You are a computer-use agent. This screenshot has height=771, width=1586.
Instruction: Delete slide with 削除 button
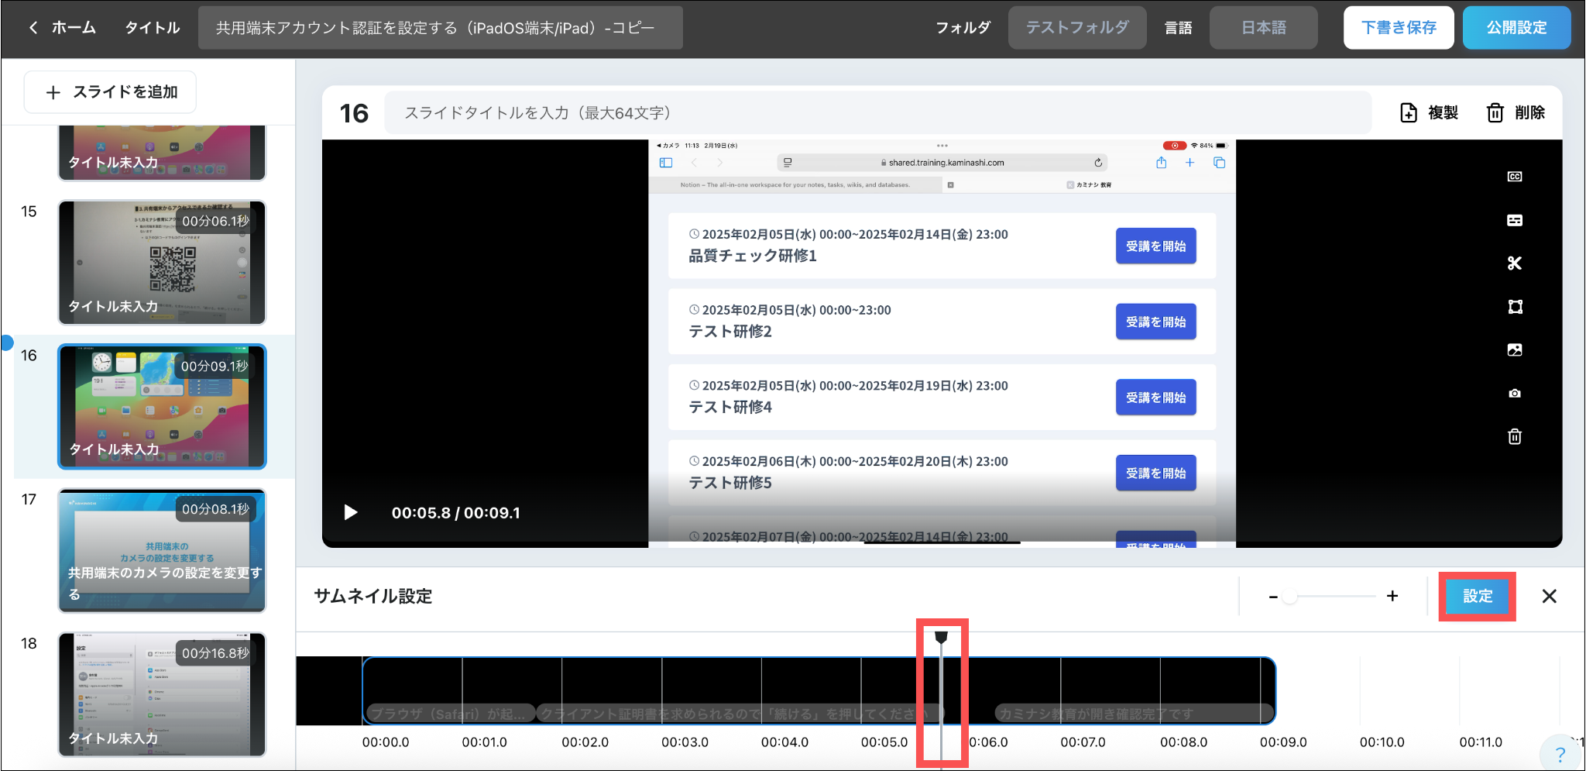pyautogui.click(x=1516, y=113)
